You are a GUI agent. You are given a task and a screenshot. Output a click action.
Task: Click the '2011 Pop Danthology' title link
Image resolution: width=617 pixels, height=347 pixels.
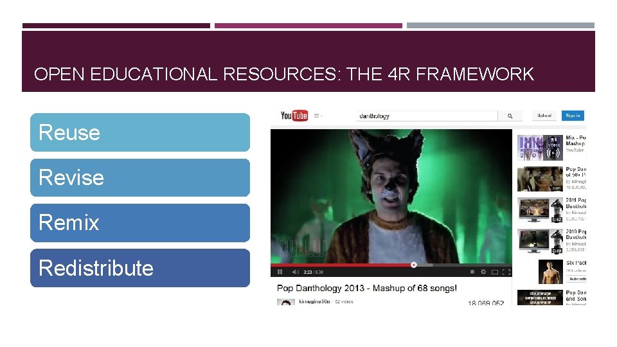pos(576,203)
